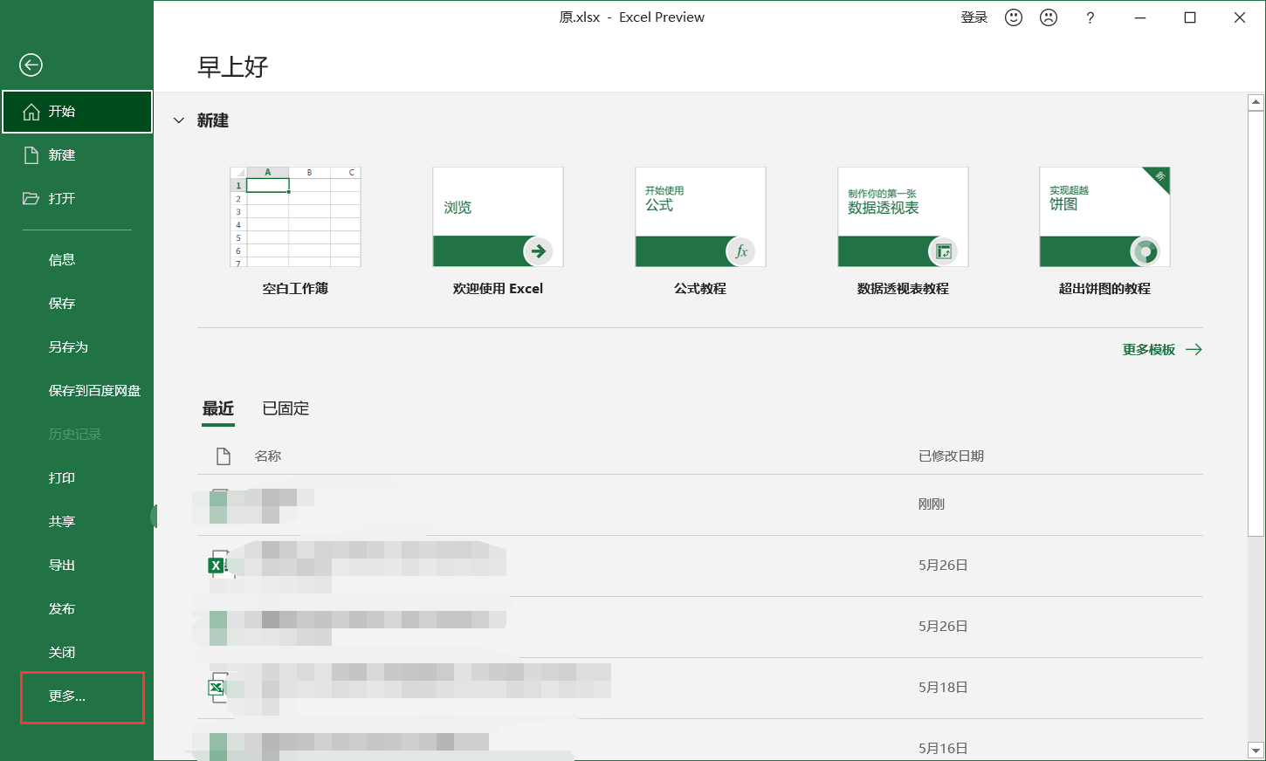Send positive feedback with the smiley icon

[1013, 17]
